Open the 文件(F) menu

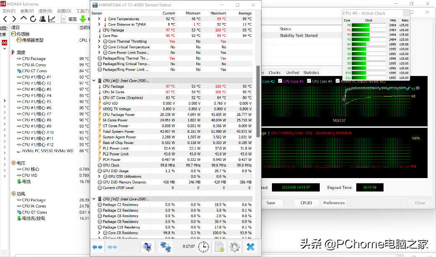click(x=9, y=11)
